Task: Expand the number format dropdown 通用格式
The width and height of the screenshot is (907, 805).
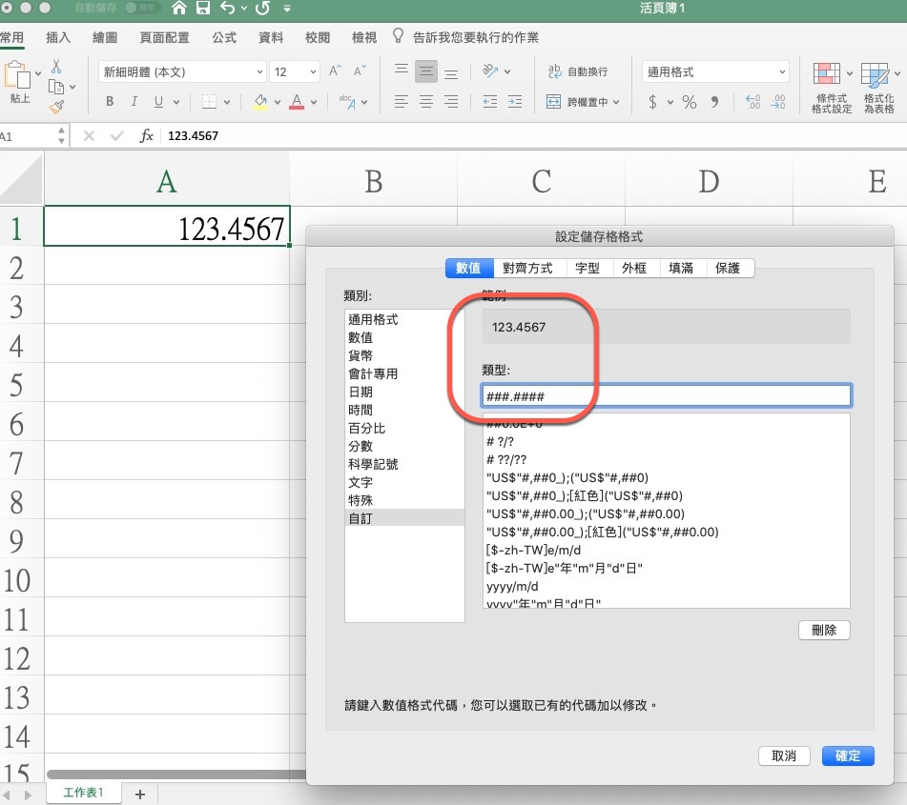Action: coord(716,71)
